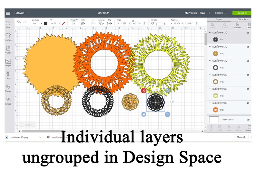Image resolution: width=256 pixels, height=170 pixels.
Task: Collapse the solid black flower layer group
Action: point(210,33)
